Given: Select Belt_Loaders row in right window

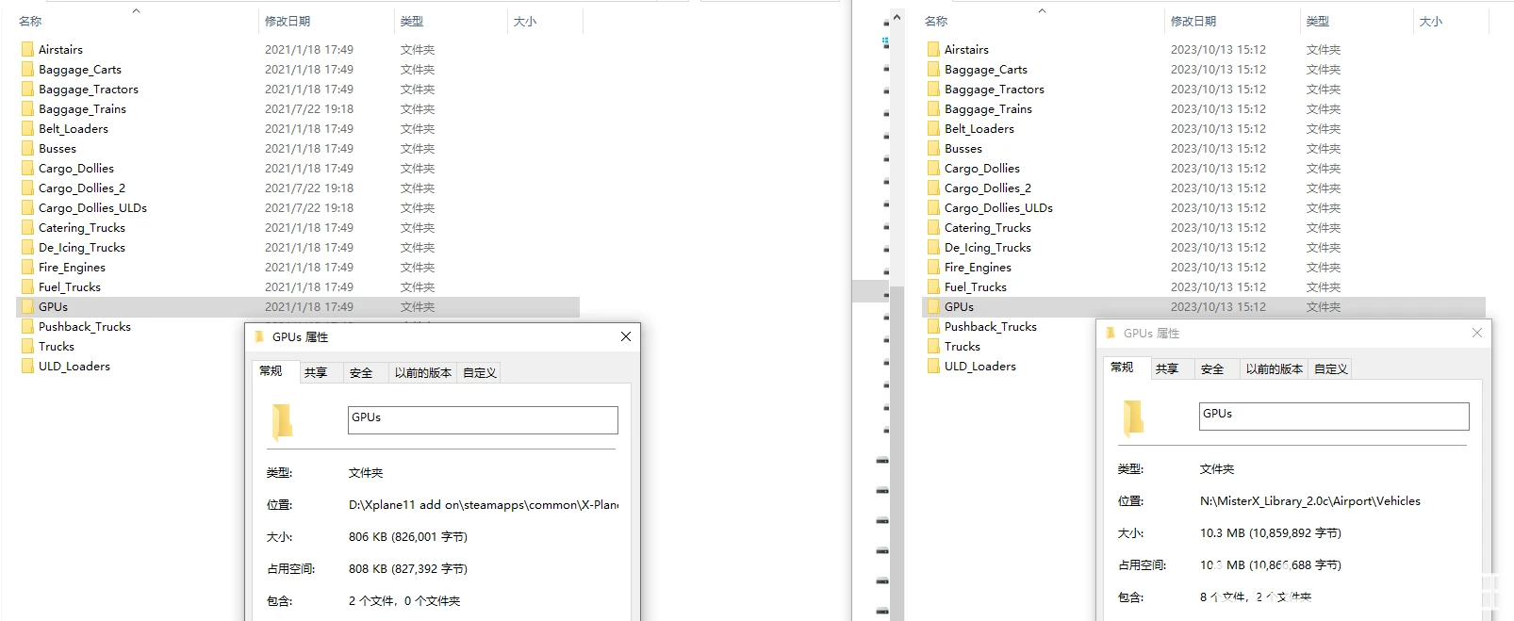Looking at the screenshot, I should [1204, 128].
